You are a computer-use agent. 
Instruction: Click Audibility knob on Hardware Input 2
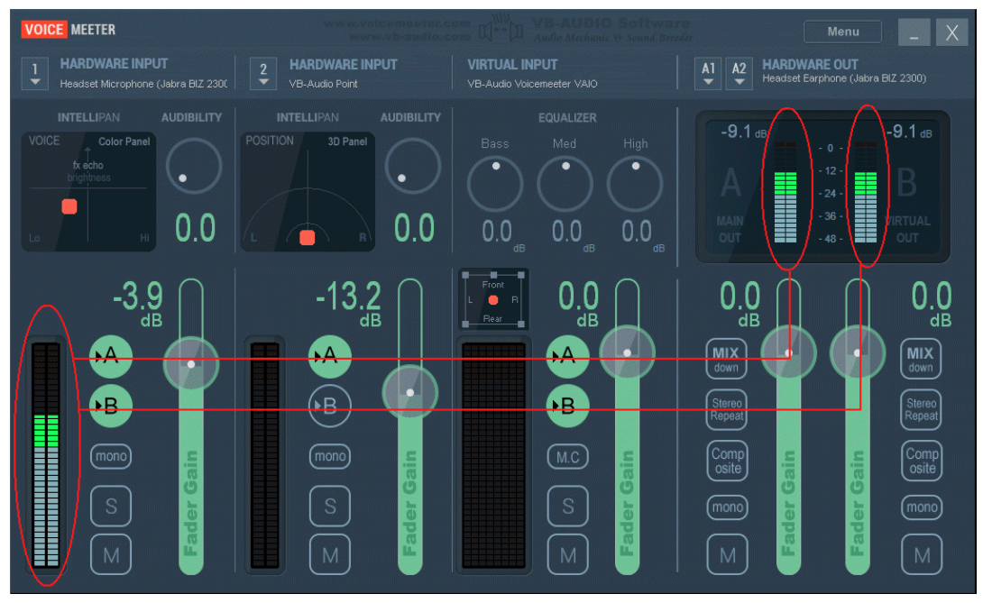[x=412, y=166]
